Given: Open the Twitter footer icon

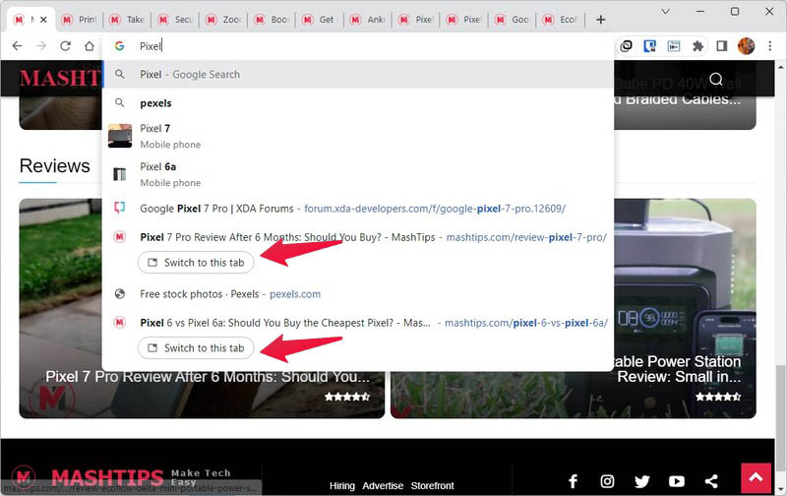Looking at the screenshot, I should pos(642,481).
